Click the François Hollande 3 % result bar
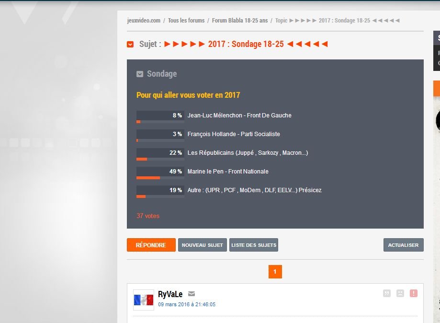This screenshot has width=440, height=323. coord(160,136)
